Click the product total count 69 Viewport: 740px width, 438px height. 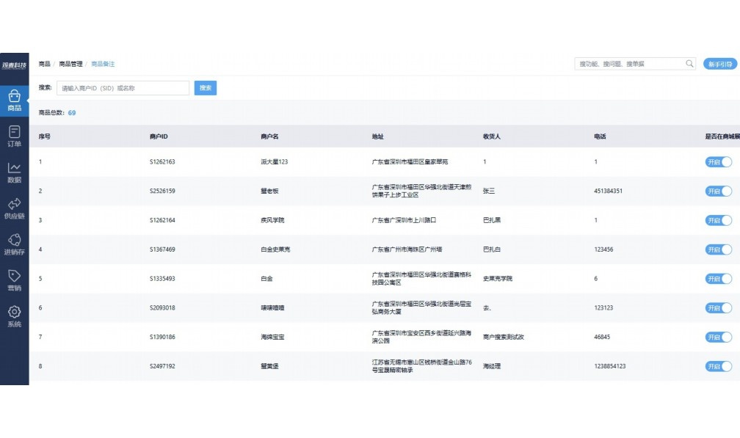click(x=71, y=113)
